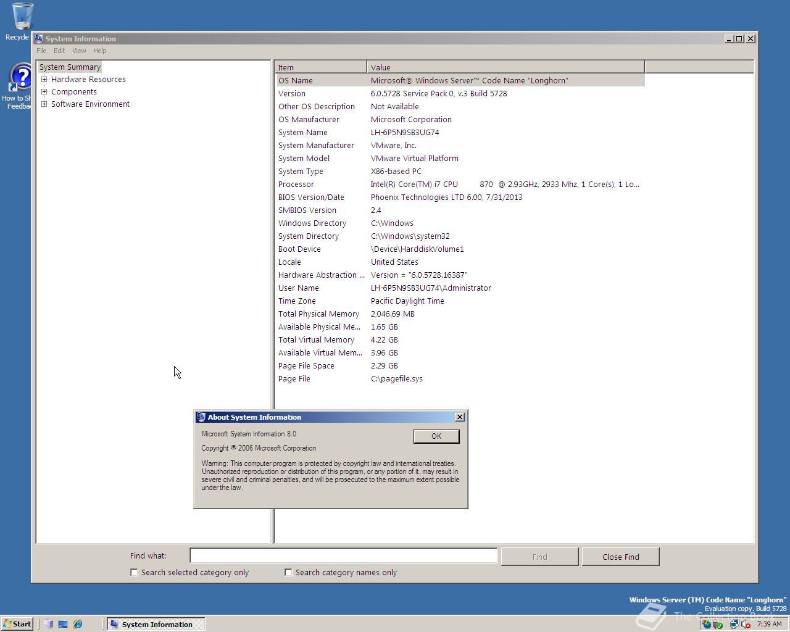Close the About System Information dialog

[x=460, y=417]
